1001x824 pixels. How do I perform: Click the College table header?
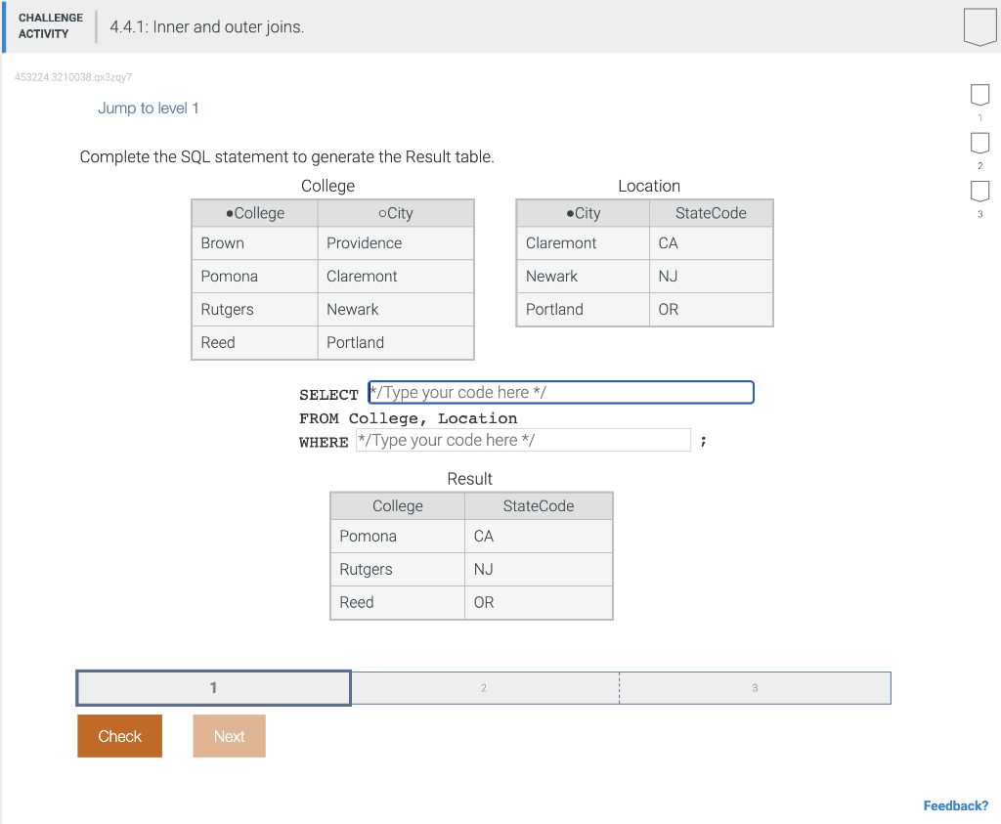coord(327,186)
